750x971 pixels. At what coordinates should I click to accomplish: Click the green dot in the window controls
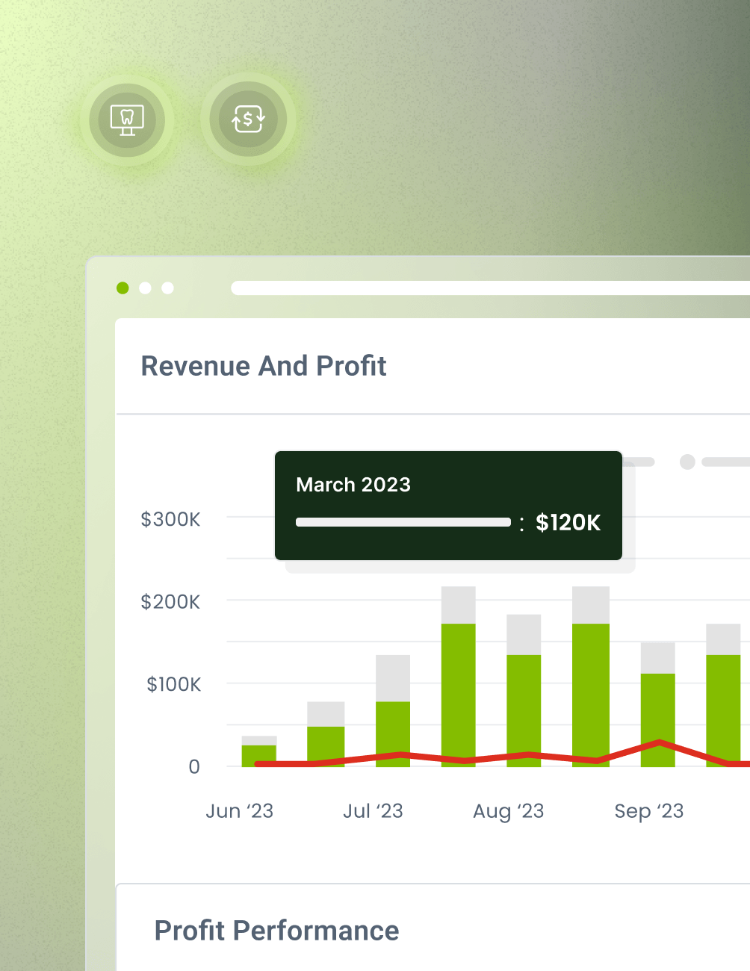[122, 288]
